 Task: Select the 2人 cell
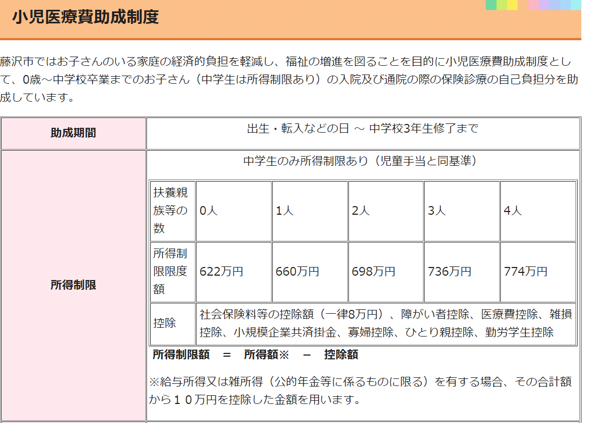coord(386,211)
